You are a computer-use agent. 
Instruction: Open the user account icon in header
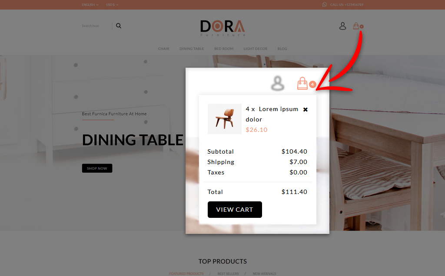342,26
